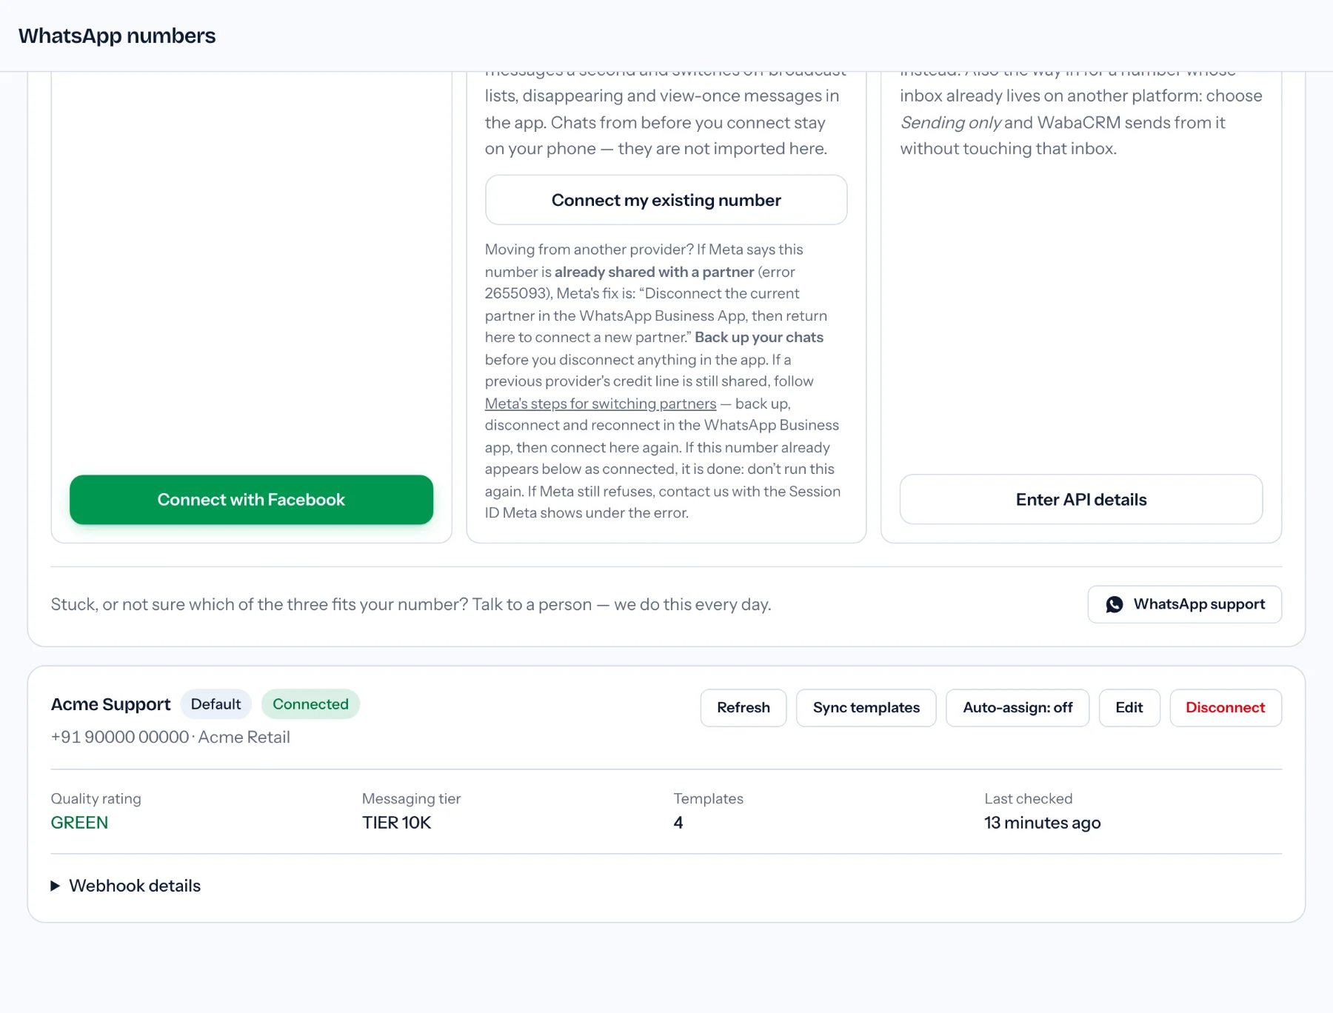The height and width of the screenshot is (1013, 1333).
Task: Toggle the Auto-assign: off button
Action: [1018, 708]
